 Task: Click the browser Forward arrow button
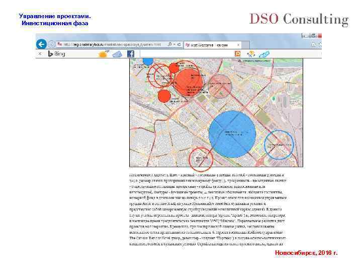click(x=52, y=44)
